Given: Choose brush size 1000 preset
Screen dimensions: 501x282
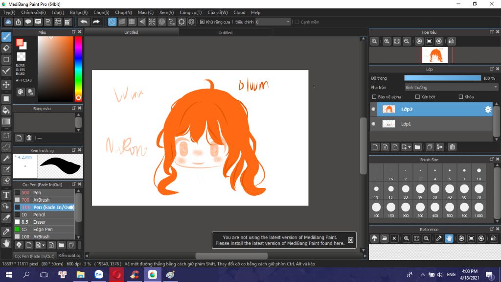Looking at the screenshot, I should [x=479, y=210].
